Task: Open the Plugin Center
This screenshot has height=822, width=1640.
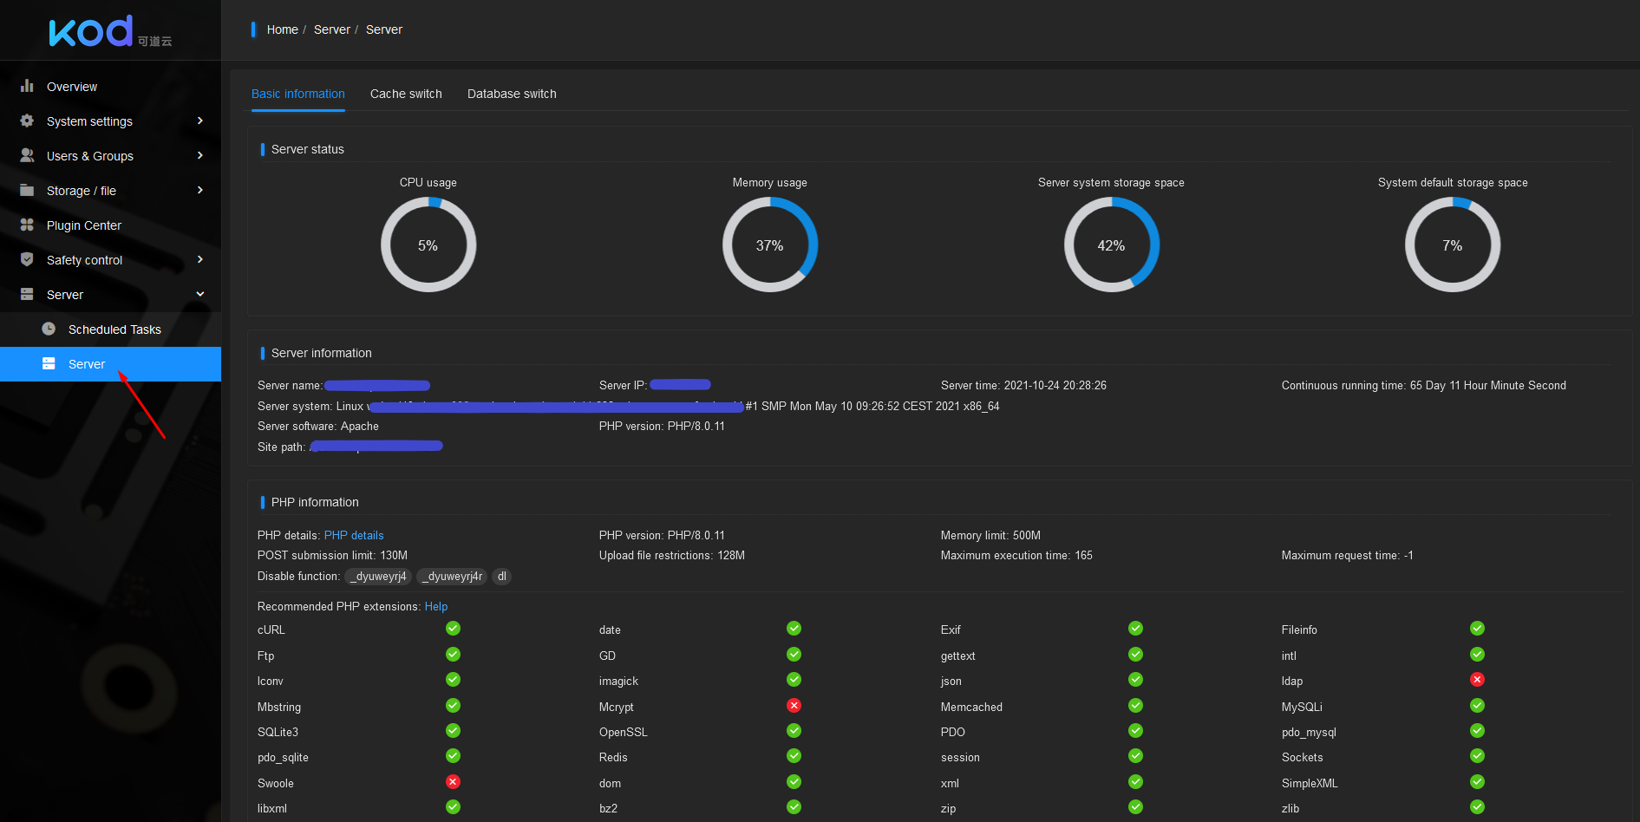Action: point(28,225)
